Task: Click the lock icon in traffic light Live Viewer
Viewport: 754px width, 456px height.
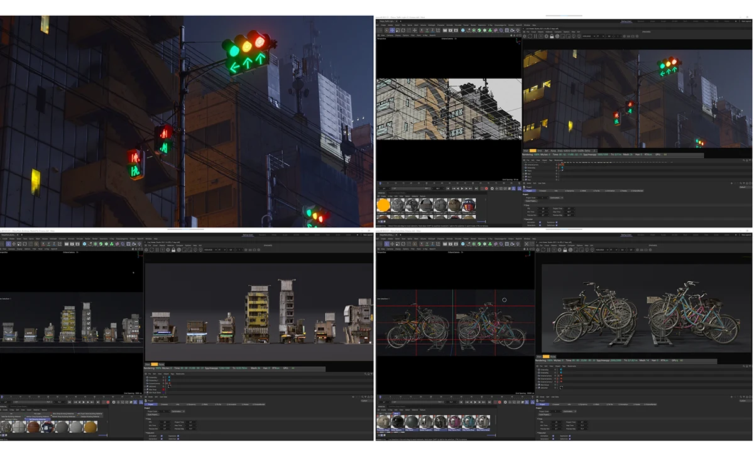Action: 552,36
